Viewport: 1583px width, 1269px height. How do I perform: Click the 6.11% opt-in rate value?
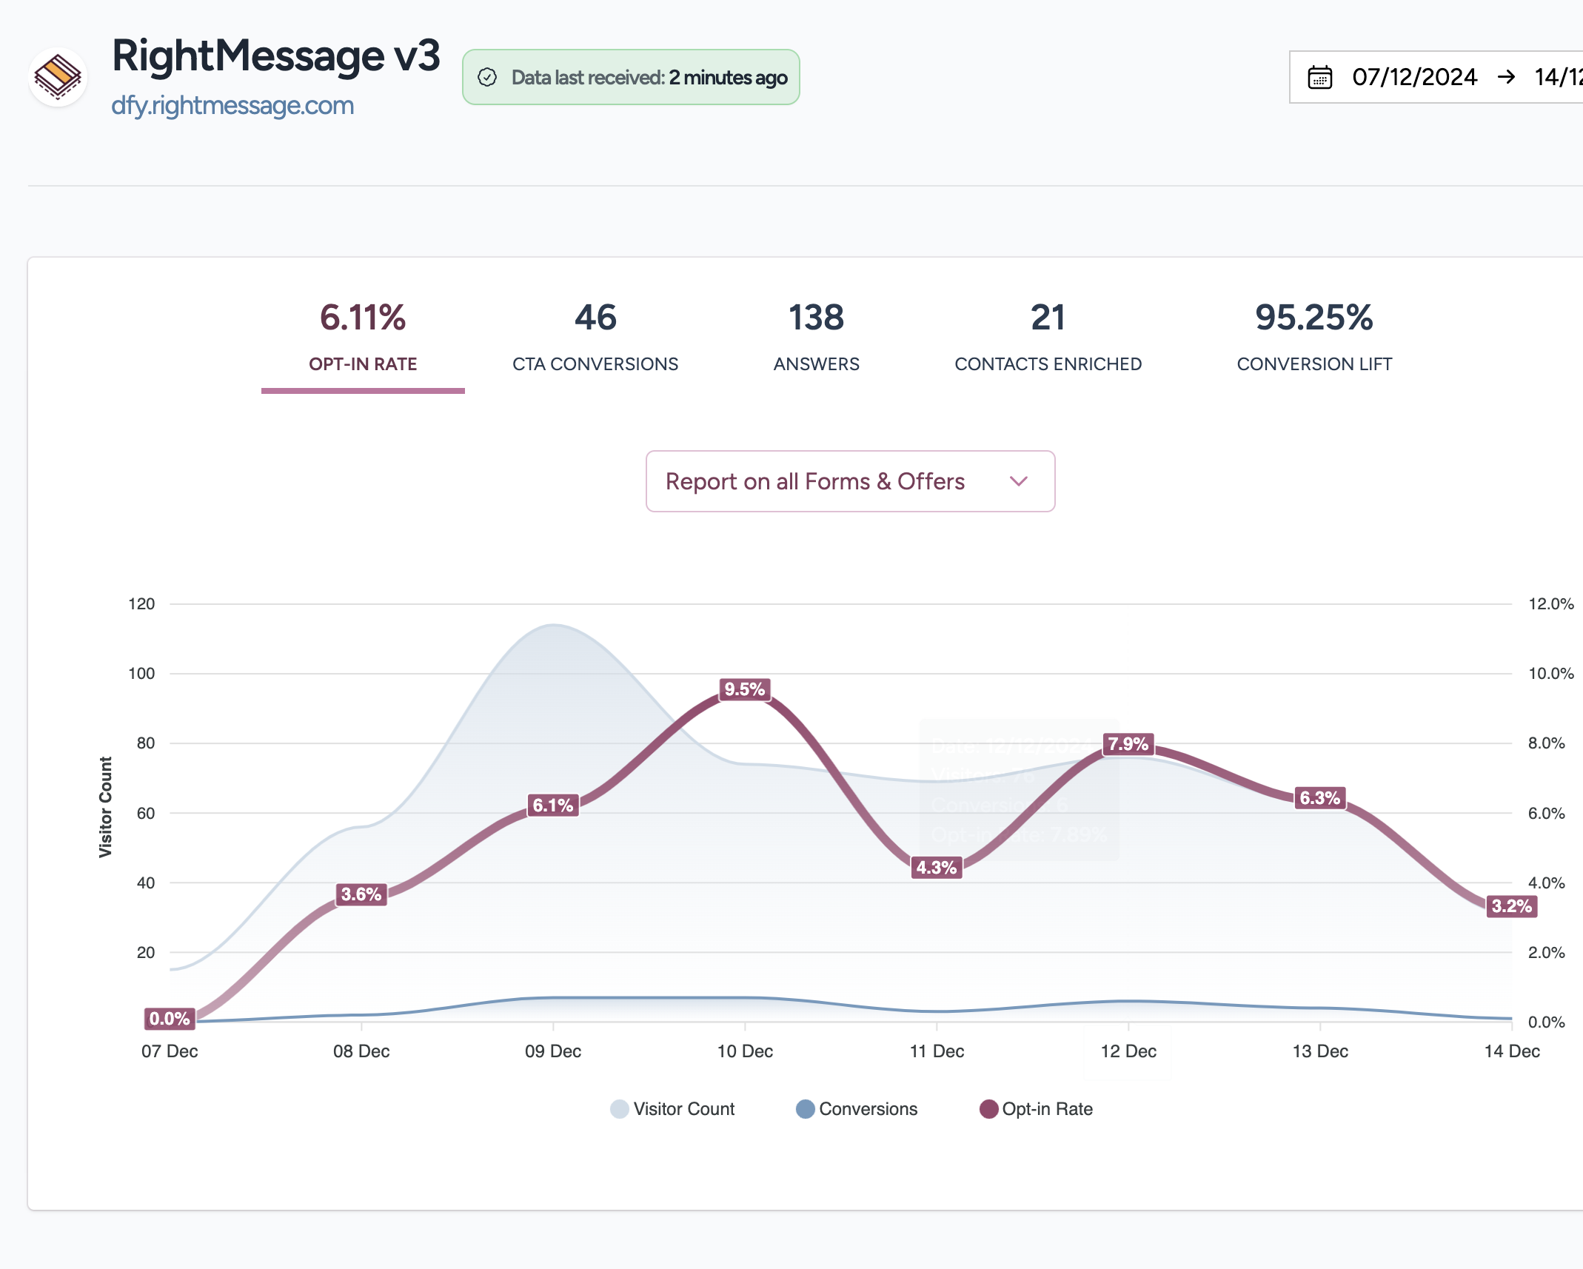363,318
